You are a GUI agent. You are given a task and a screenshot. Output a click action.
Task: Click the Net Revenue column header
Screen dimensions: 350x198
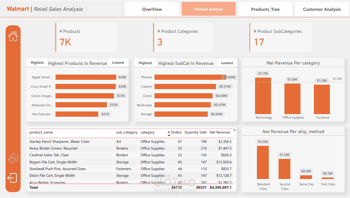(x=220, y=132)
